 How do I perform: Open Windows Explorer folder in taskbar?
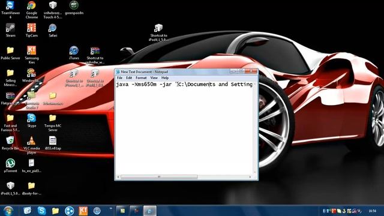(x=55, y=211)
